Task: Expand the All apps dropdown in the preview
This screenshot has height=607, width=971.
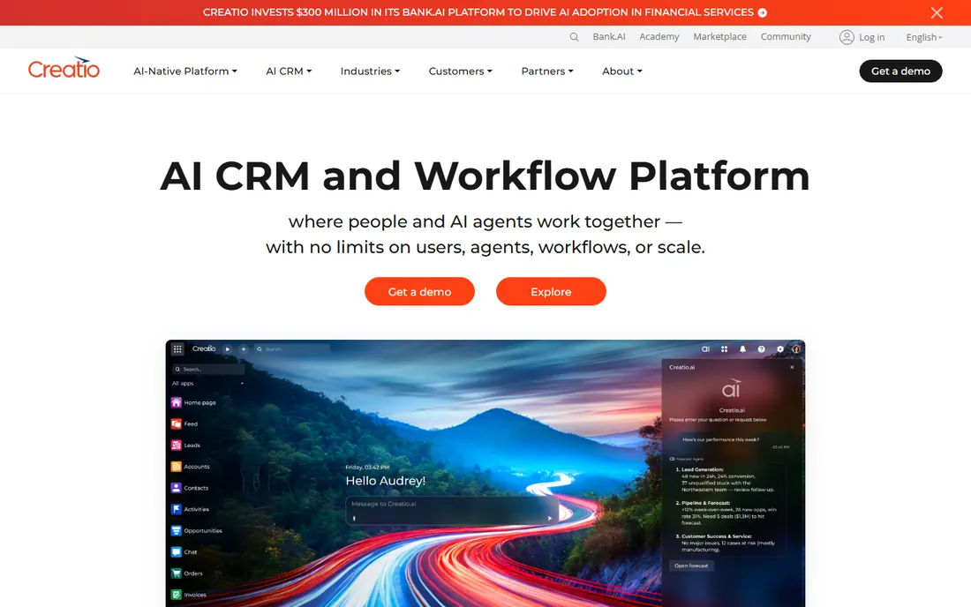Action: [x=207, y=384]
